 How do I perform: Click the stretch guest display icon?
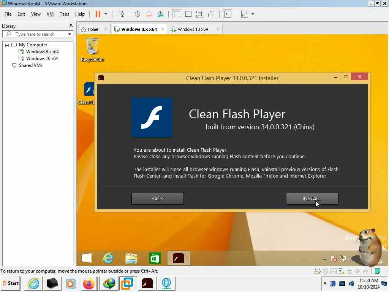pyautogui.click(x=245, y=14)
